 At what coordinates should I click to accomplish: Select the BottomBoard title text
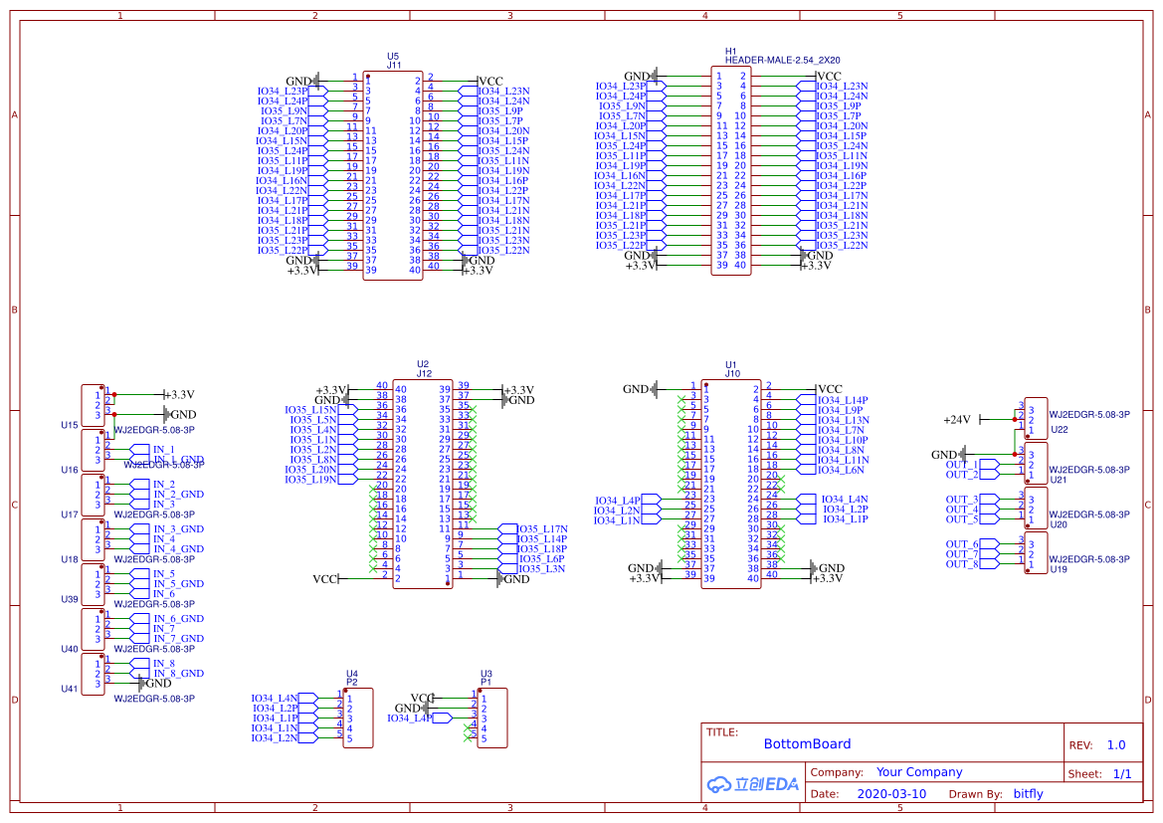click(x=807, y=743)
